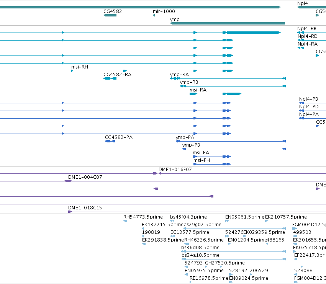Open the bs34a10.5prime EST label

coord(200,256)
